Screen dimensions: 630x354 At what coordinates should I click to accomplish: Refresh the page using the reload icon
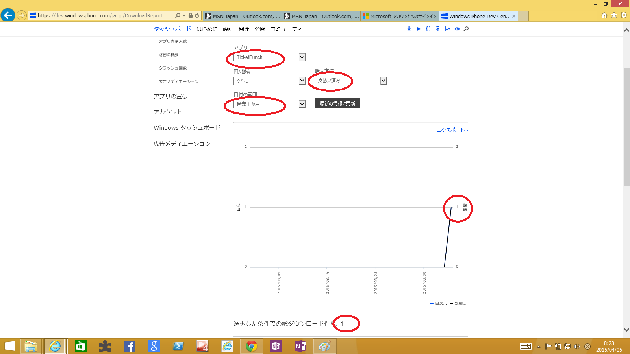click(x=197, y=16)
